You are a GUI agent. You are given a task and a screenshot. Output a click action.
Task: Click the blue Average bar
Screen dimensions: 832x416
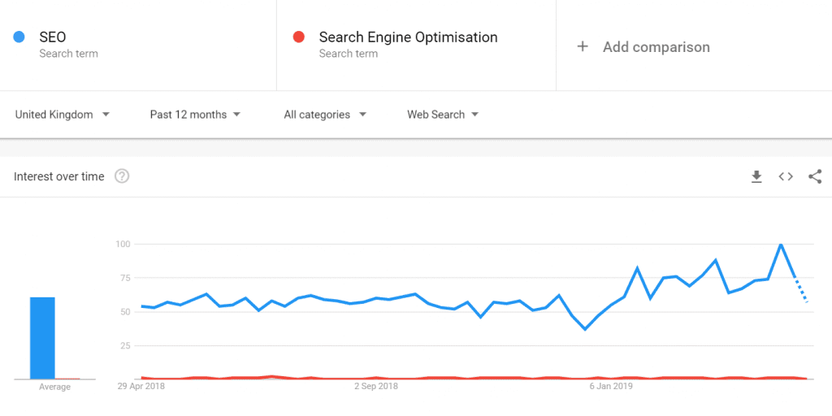pyautogui.click(x=42, y=338)
